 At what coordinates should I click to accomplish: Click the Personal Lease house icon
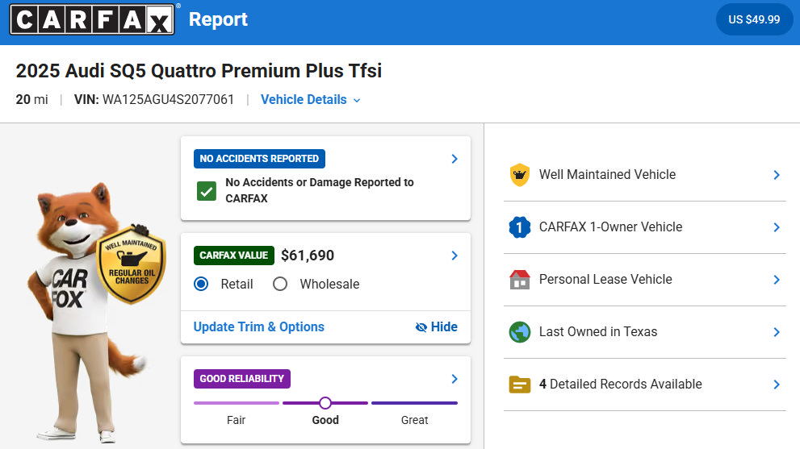[519, 280]
